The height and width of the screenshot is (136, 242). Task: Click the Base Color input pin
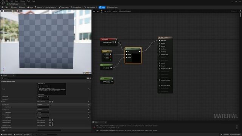click(160, 40)
